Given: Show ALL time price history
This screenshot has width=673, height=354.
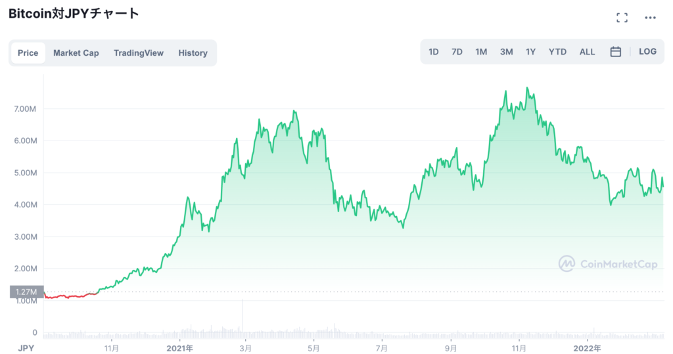Looking at the screenshot, I should [x=587, y=52].
